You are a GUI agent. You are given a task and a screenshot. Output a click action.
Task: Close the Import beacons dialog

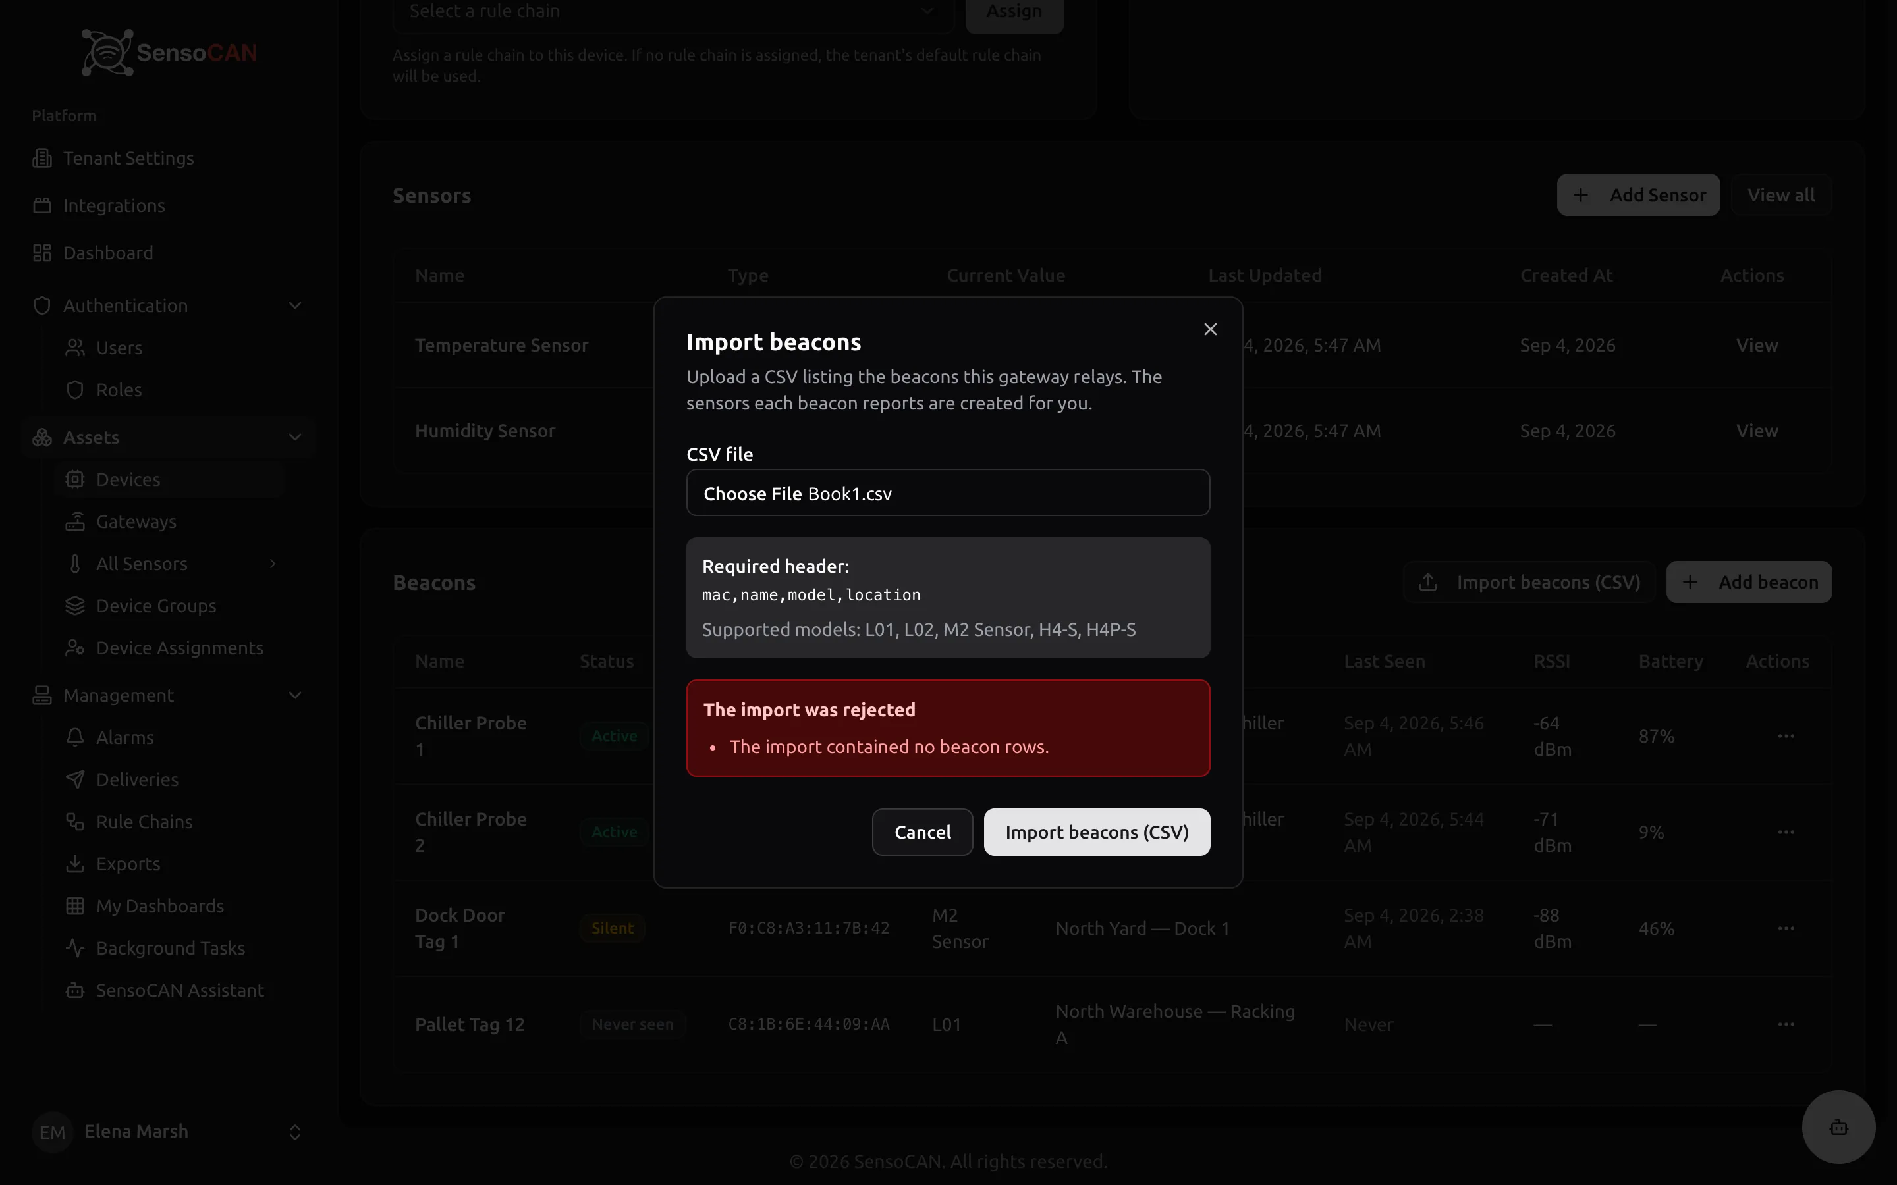coord(1210,329)
